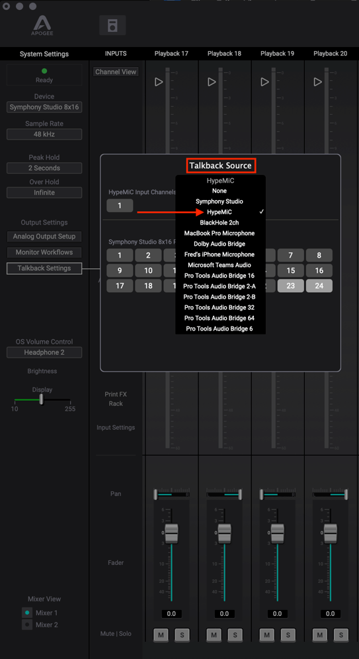Select the Mixer 1 radio button
Viewport: 359px width, 659px height.
pyautogui.click(x=27, y=613)
